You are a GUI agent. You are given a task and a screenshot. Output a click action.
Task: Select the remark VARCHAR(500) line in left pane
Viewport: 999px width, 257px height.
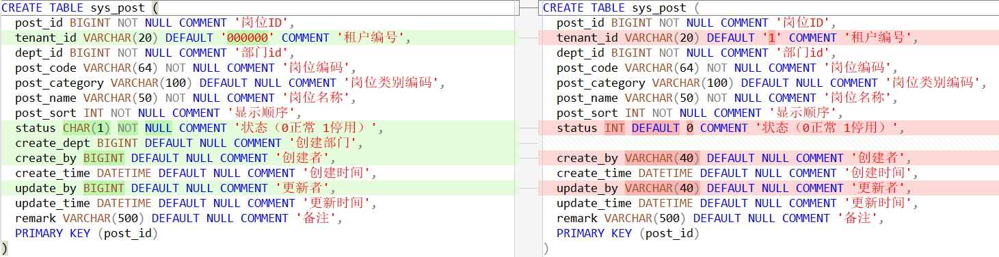click(178, 218)
